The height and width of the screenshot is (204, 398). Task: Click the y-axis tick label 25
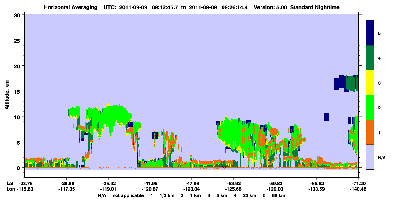coord(17,40)
